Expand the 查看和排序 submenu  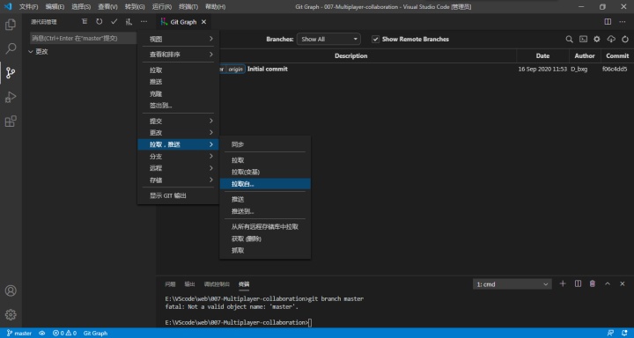pyautogui.click(x=178, y=55)
